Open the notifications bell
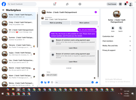The image size is (136, 100). coord(125,4)
